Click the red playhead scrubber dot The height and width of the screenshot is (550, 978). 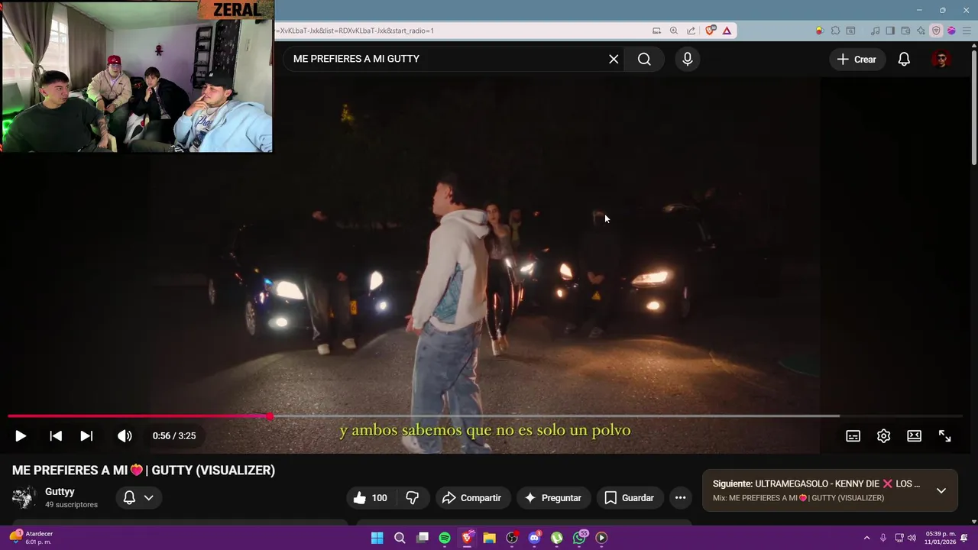click(270, 416)
